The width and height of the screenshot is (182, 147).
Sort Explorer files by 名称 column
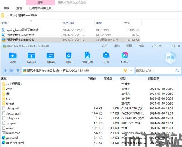[4, 23]
